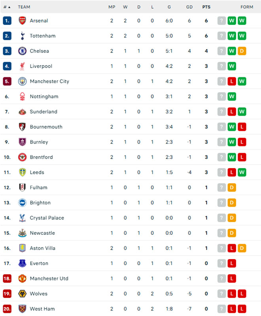This screenshot has height=316, width=261.
Task: Click the Tottenham club crest
Action: coord(23,36)
